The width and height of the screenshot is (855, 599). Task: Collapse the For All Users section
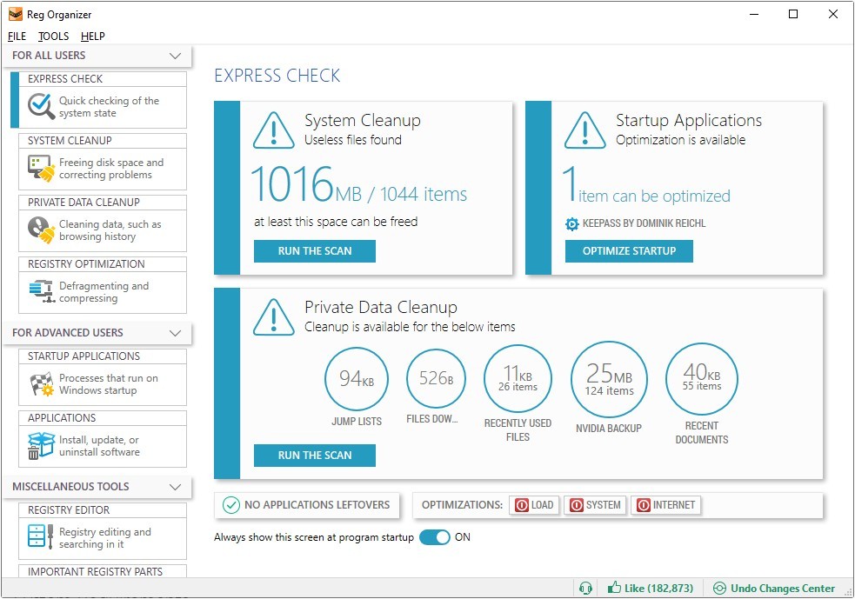point(175,57)
